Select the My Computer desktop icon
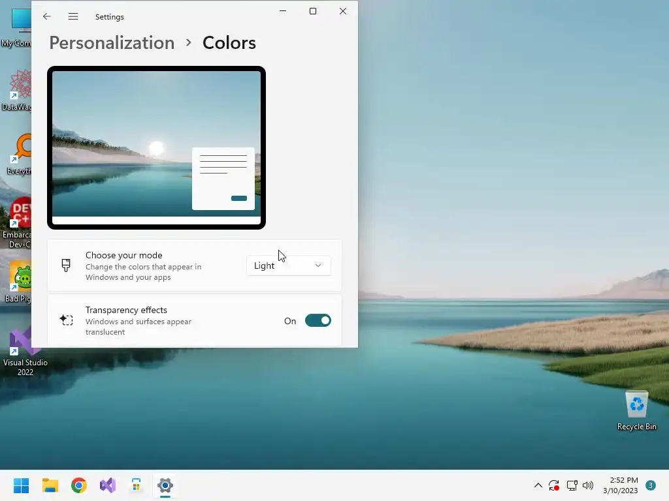 click(x=17, y=27)
